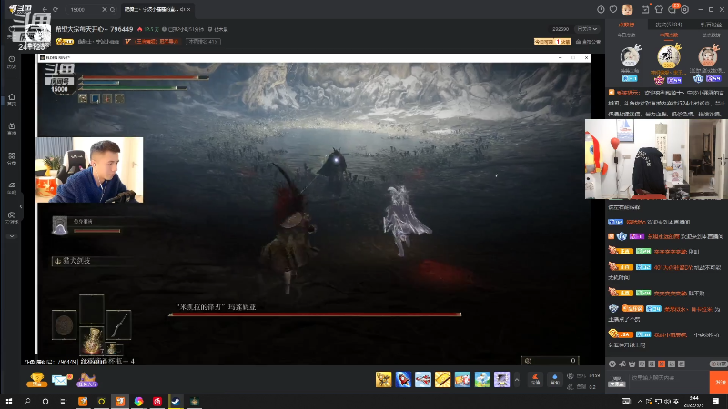Switch to the middle tab in the right panel
This screenshot has height=409, width=728.
[x=669, y=25]
